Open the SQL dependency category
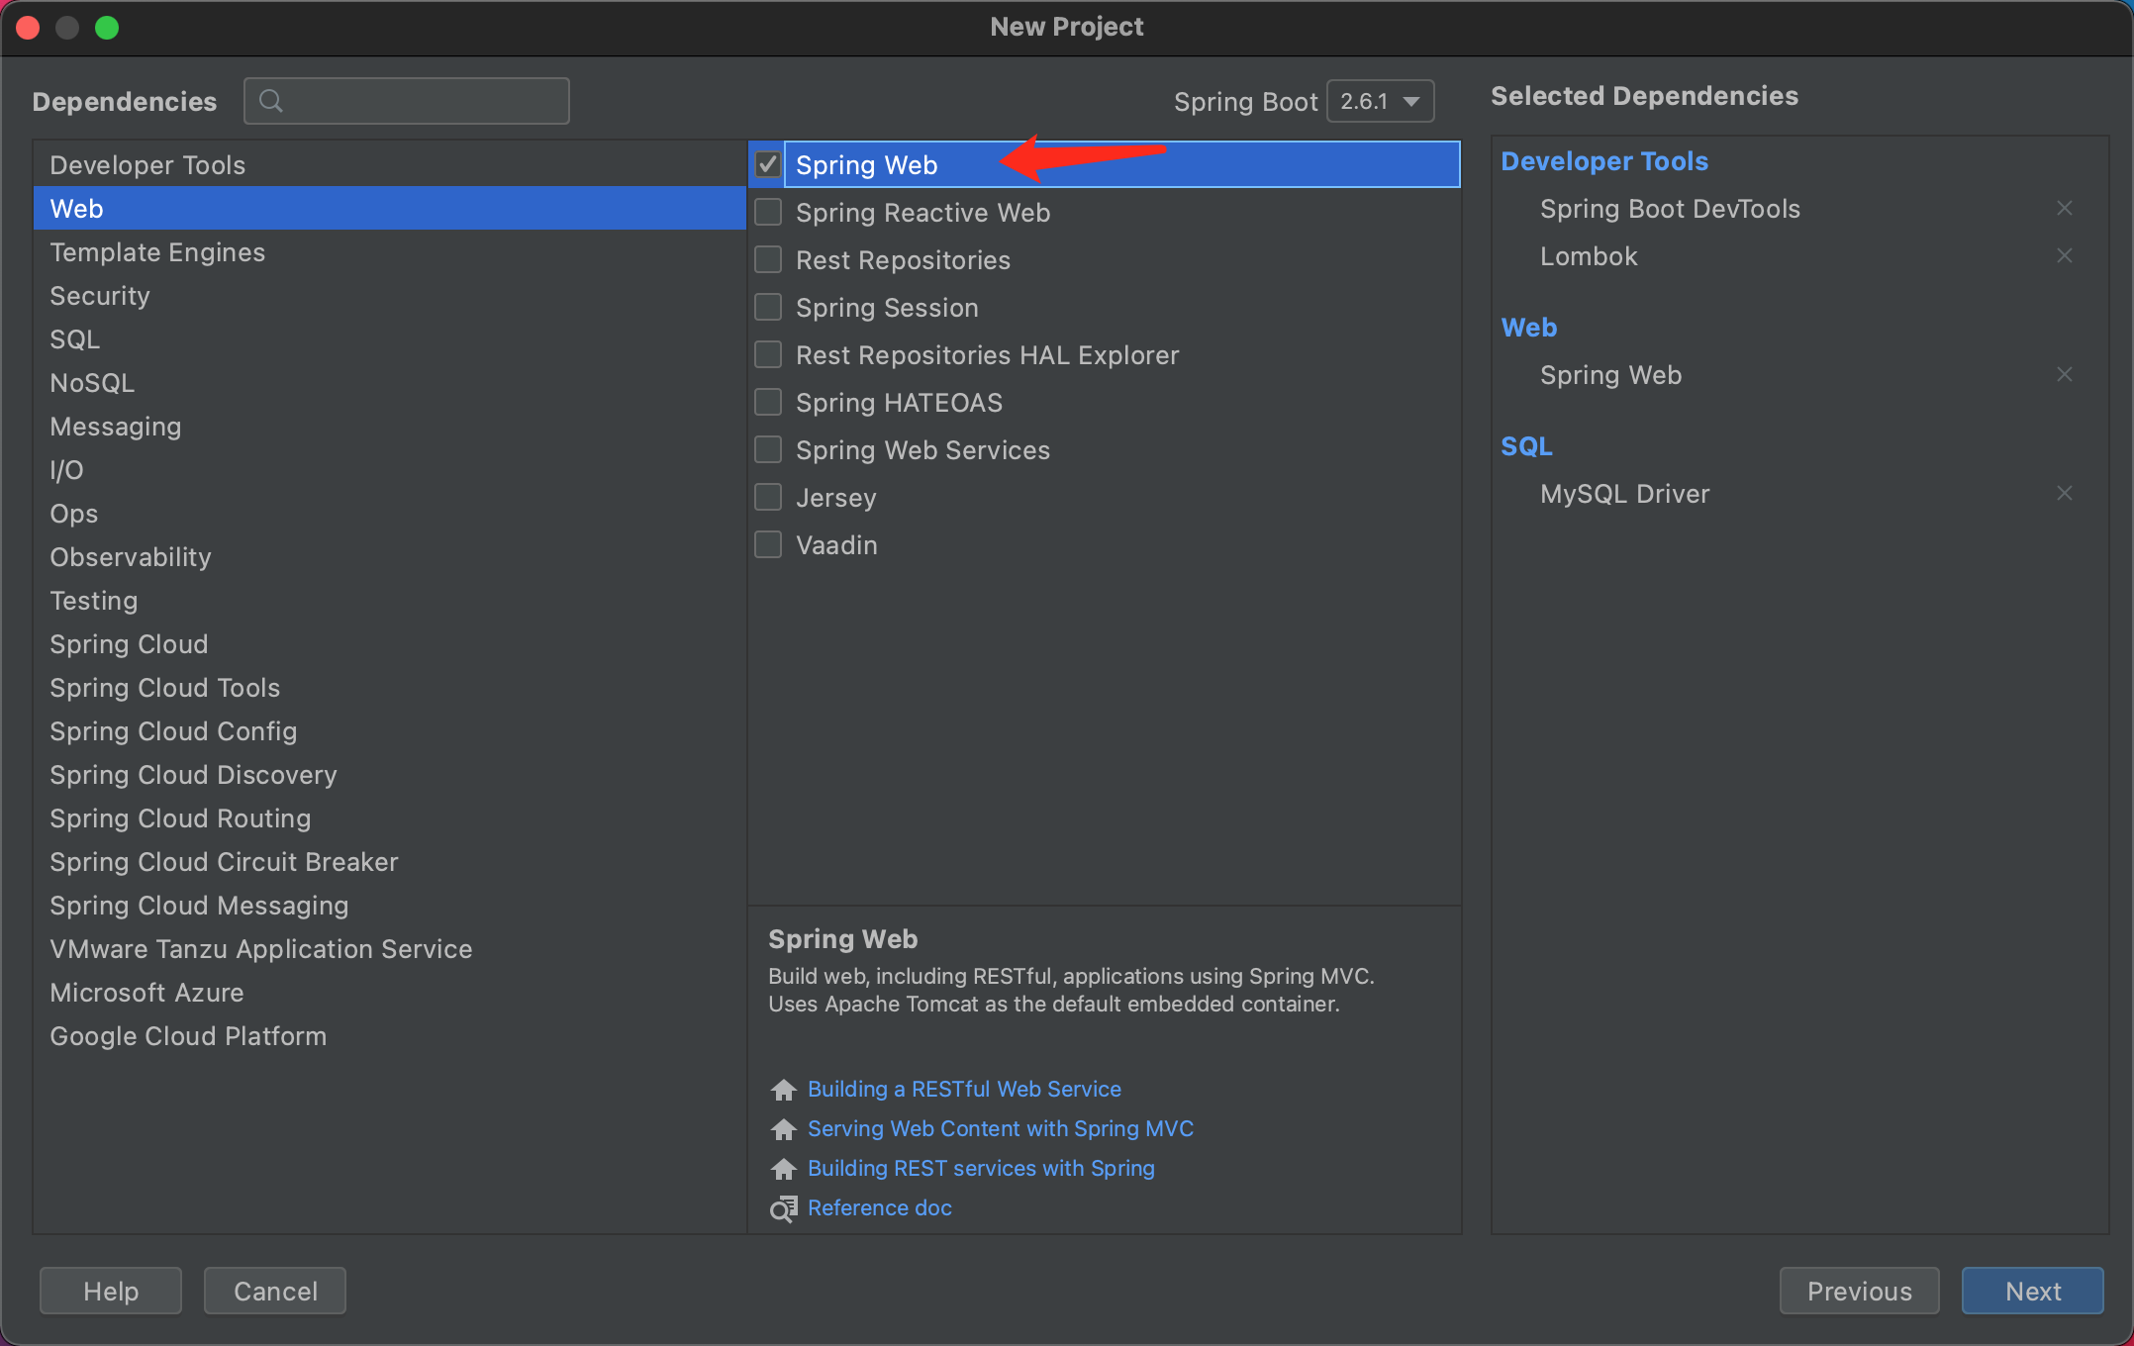2134x1346 pixels. (74, 339)
